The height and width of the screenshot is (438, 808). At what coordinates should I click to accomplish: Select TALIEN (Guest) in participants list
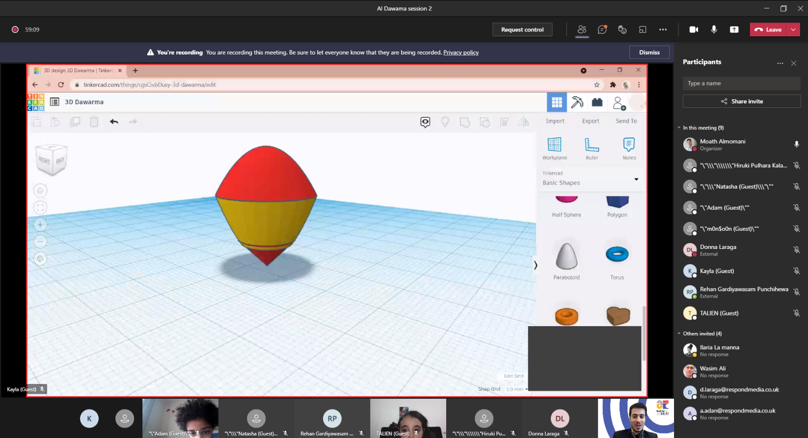(x=741, y=313)
